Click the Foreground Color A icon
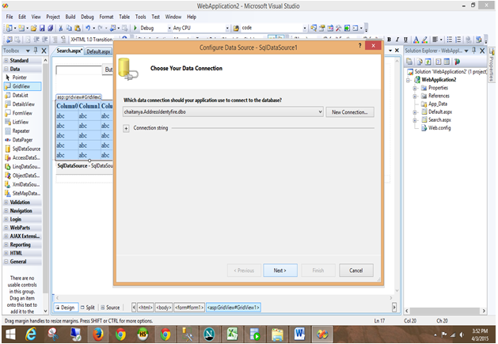 click(416, 40)
